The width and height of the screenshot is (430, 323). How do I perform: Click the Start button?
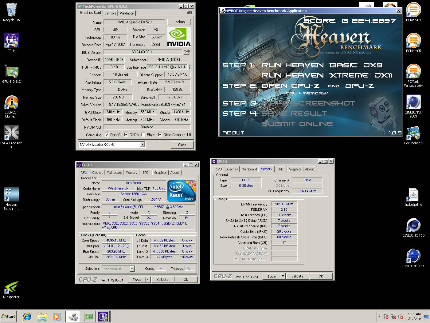pos(8,316)
